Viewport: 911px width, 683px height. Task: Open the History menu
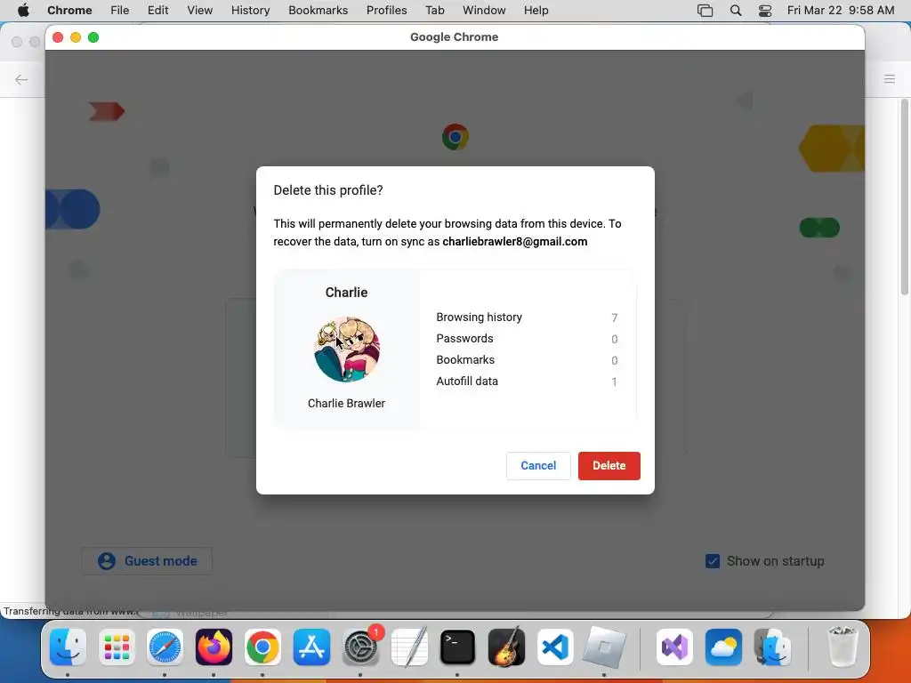(250, 11)
